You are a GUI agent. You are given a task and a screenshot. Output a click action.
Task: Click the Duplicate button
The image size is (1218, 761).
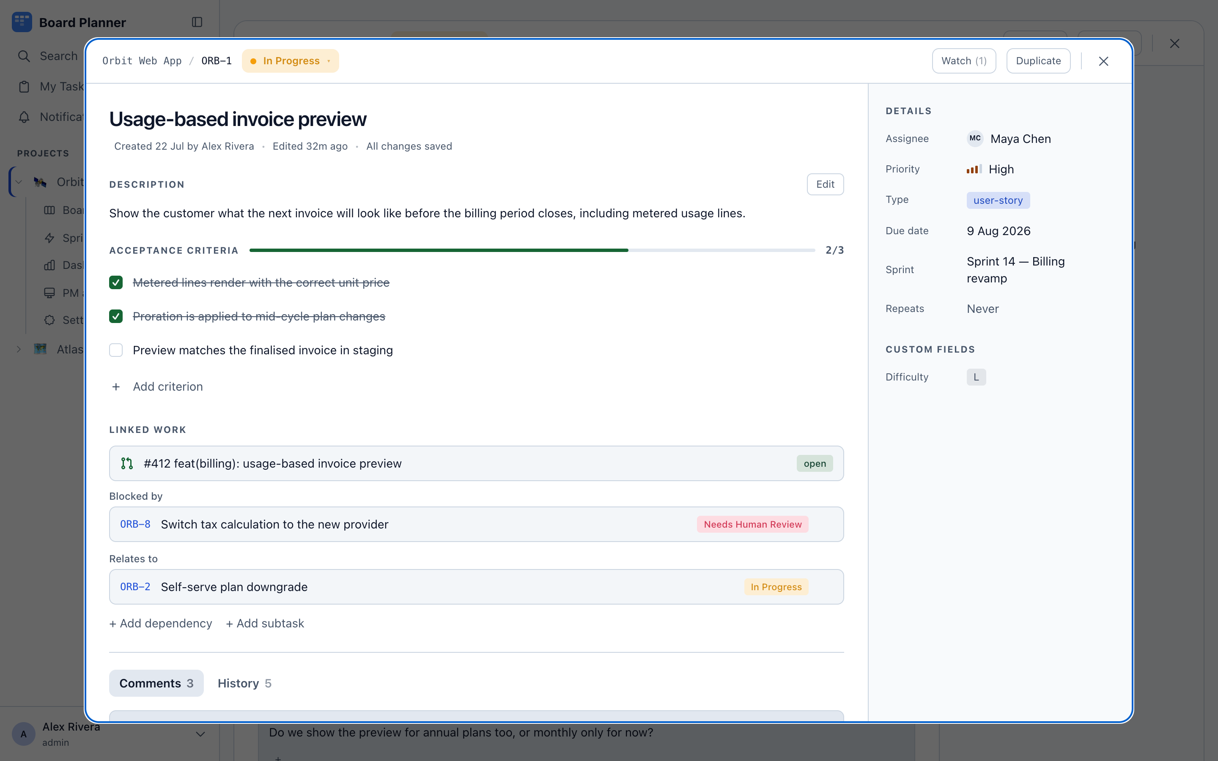click(1038, 61)
